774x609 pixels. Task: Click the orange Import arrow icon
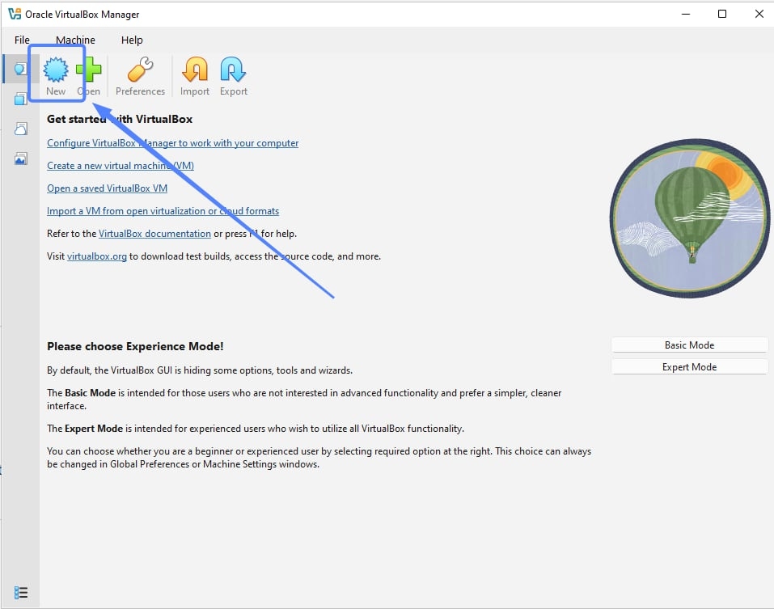(x=195, y=70)
